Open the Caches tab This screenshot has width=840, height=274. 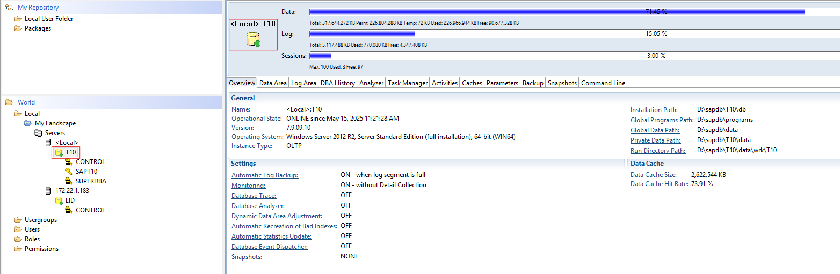pos(472,83)
